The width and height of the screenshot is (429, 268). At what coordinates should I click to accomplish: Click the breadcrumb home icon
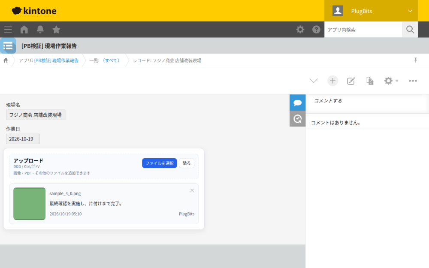(x=6, y=60)
